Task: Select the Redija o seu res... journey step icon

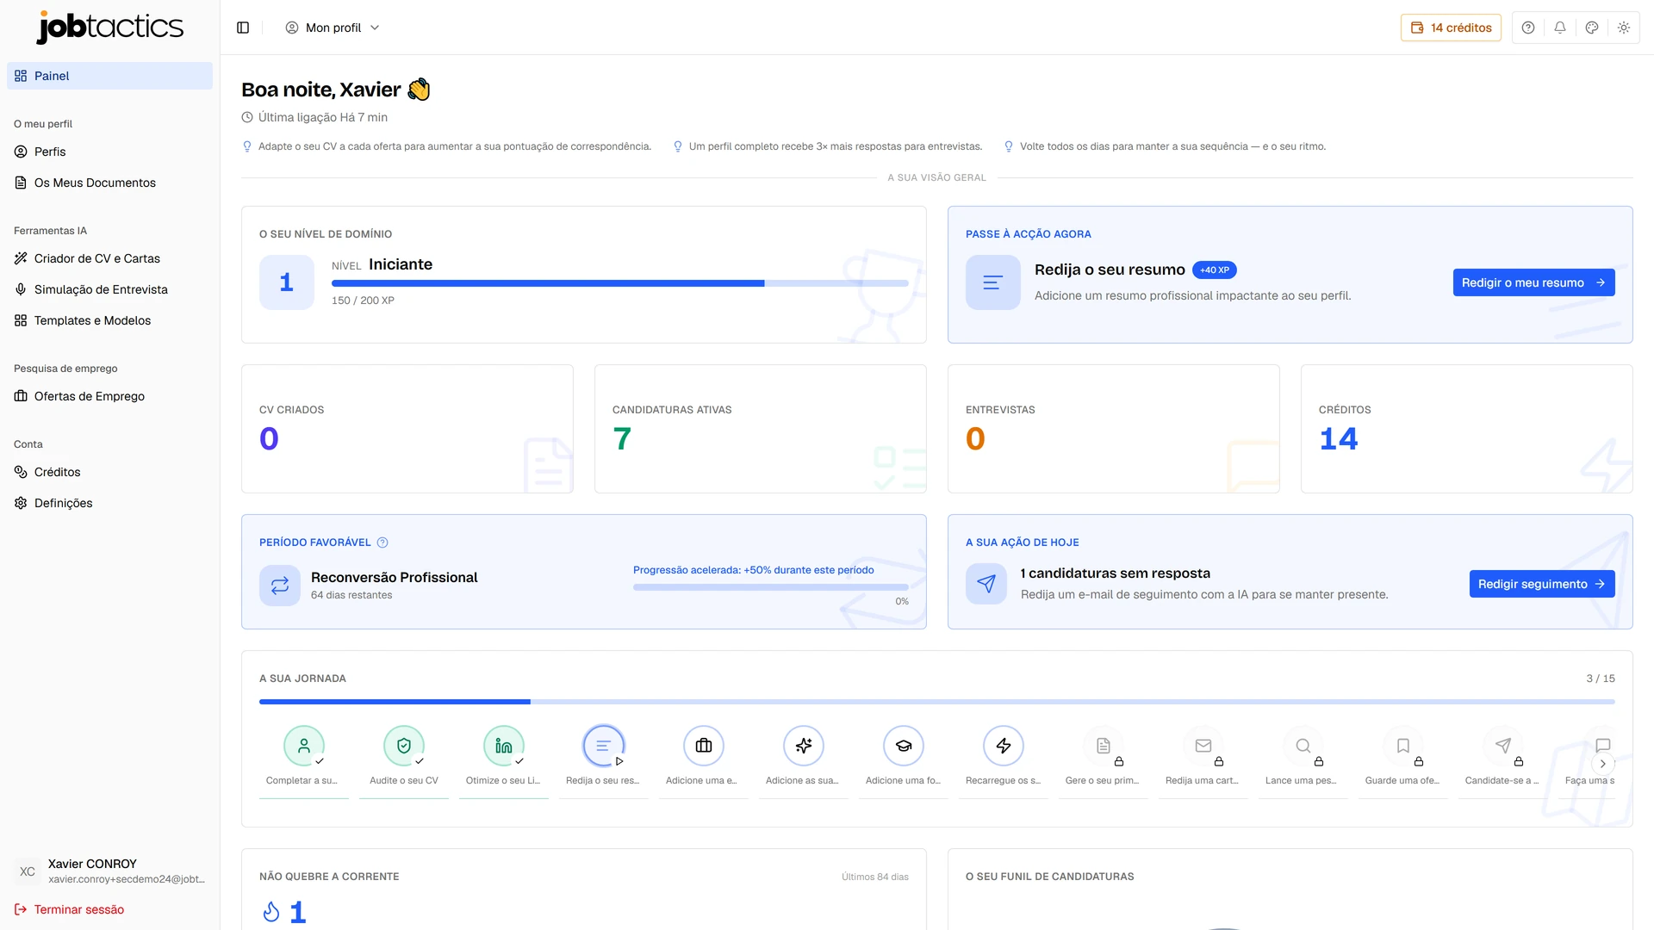Action: [604, 746]
